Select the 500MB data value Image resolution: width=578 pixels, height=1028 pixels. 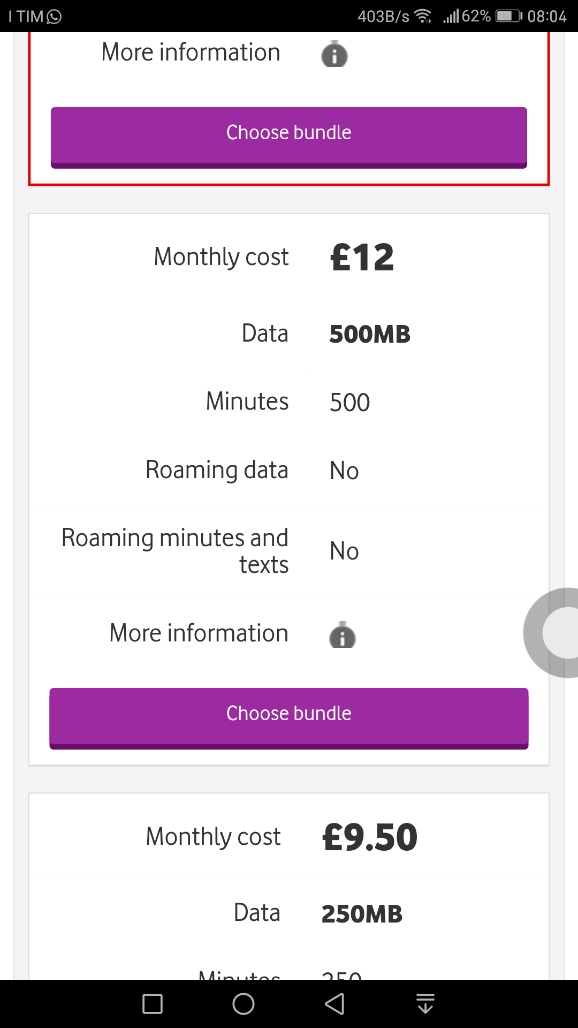coord(370,335)
